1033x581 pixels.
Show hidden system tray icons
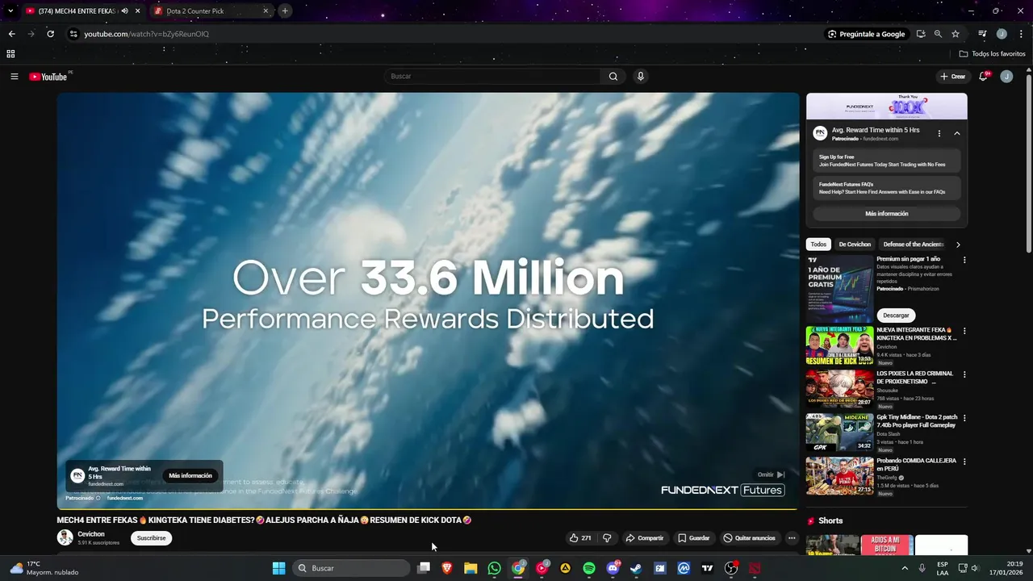coord(906,568)
